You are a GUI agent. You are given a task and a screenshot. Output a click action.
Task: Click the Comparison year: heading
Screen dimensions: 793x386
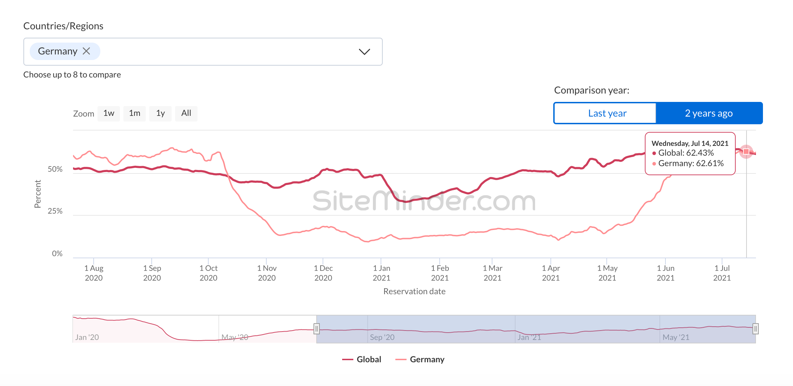(592, 90)
